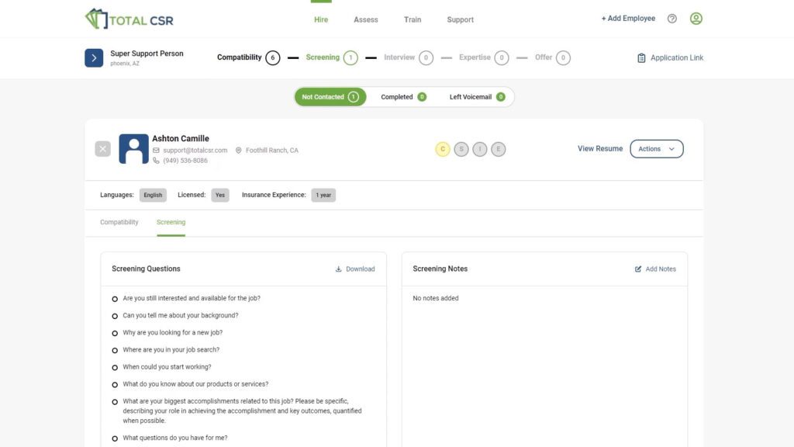The height and width of the screenshot is (447, 794).
Task: Click the Application Link clipboard icon
Action: 642,57
